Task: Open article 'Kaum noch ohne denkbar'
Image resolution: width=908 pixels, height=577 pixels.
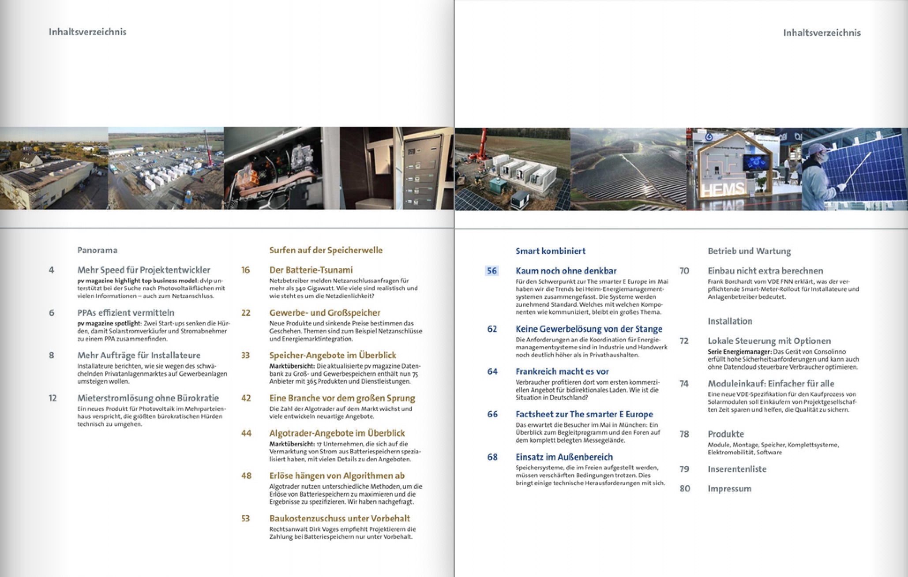Action: [566, 271]
